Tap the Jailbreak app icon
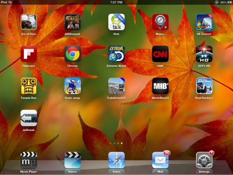 click(29, 118)
